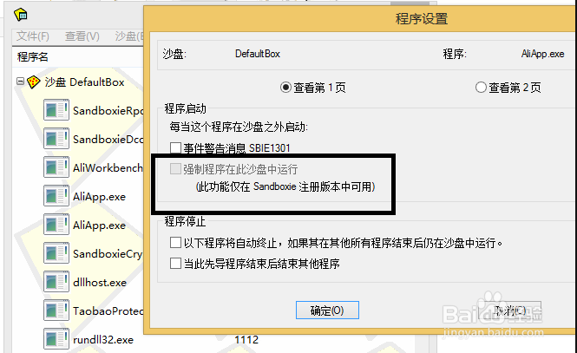Click the 1112 PID value
Screen dimensions: 577x353
[246, 339]
